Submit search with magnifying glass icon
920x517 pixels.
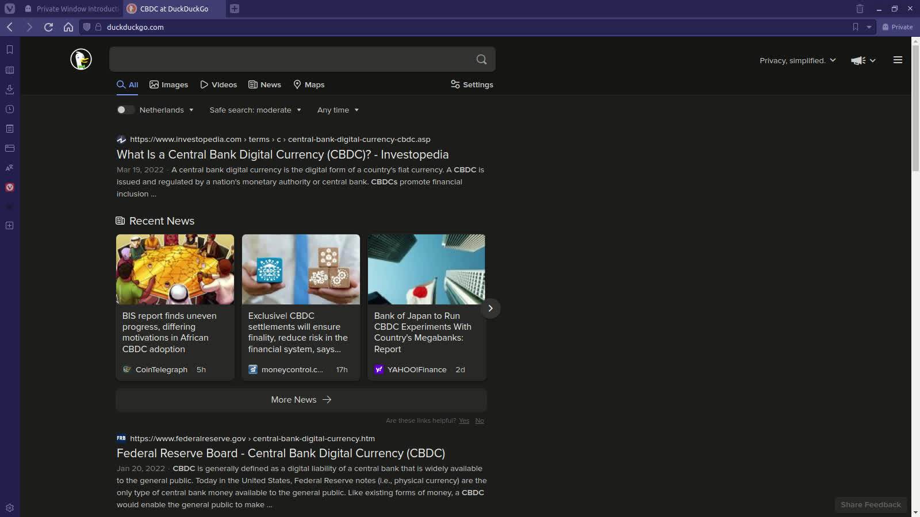[481, 59]
